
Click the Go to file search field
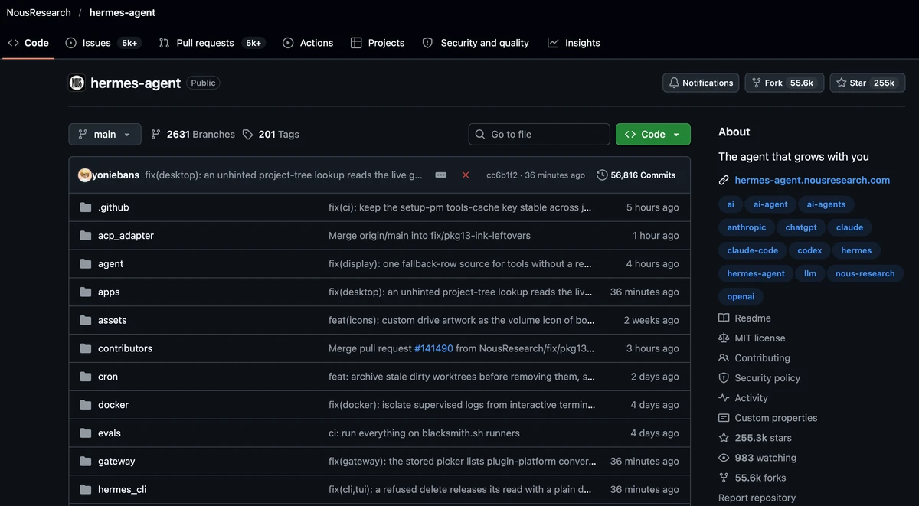coord(539,134)
